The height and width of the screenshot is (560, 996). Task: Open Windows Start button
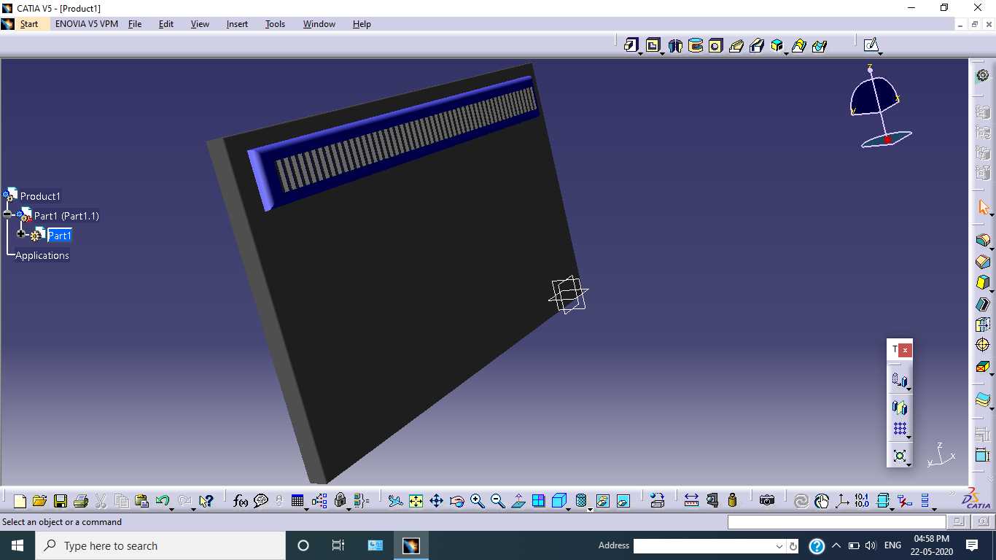(17, 545)
